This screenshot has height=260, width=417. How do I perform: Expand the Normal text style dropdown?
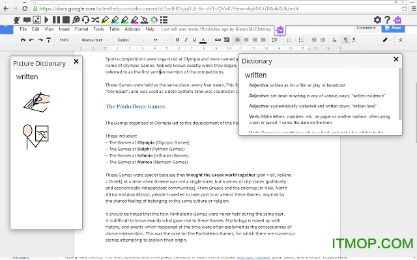pyautogui.click(x=95, y=40)
